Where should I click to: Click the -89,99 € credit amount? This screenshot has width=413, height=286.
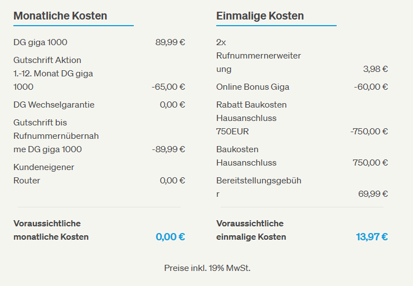pos(168,149)
